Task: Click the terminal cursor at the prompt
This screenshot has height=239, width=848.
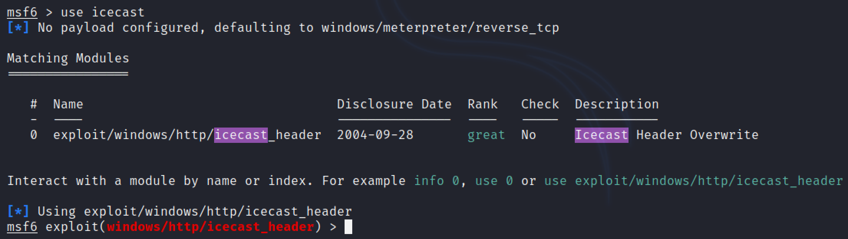Action: click(x=348, y=227)
